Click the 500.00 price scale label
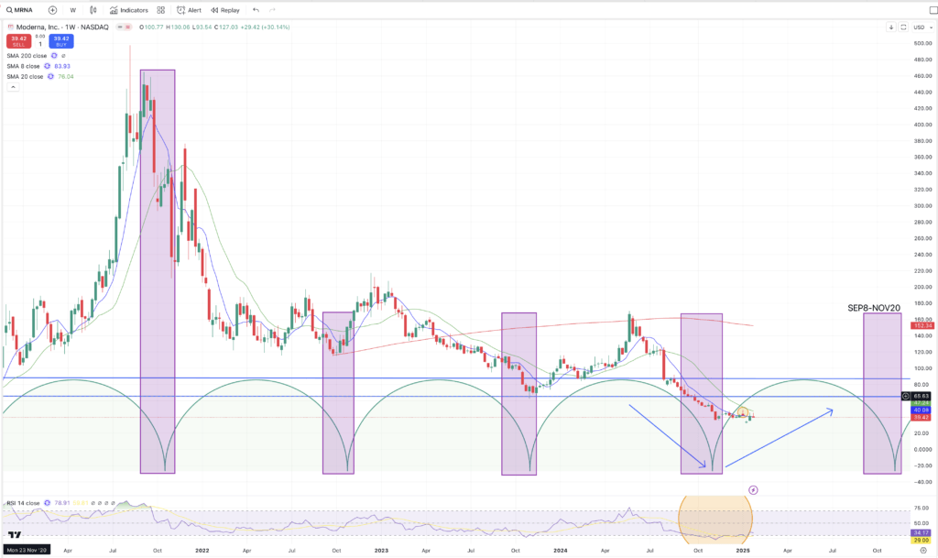Viewport: 938px width, 558px height. [x=923, y=43]
